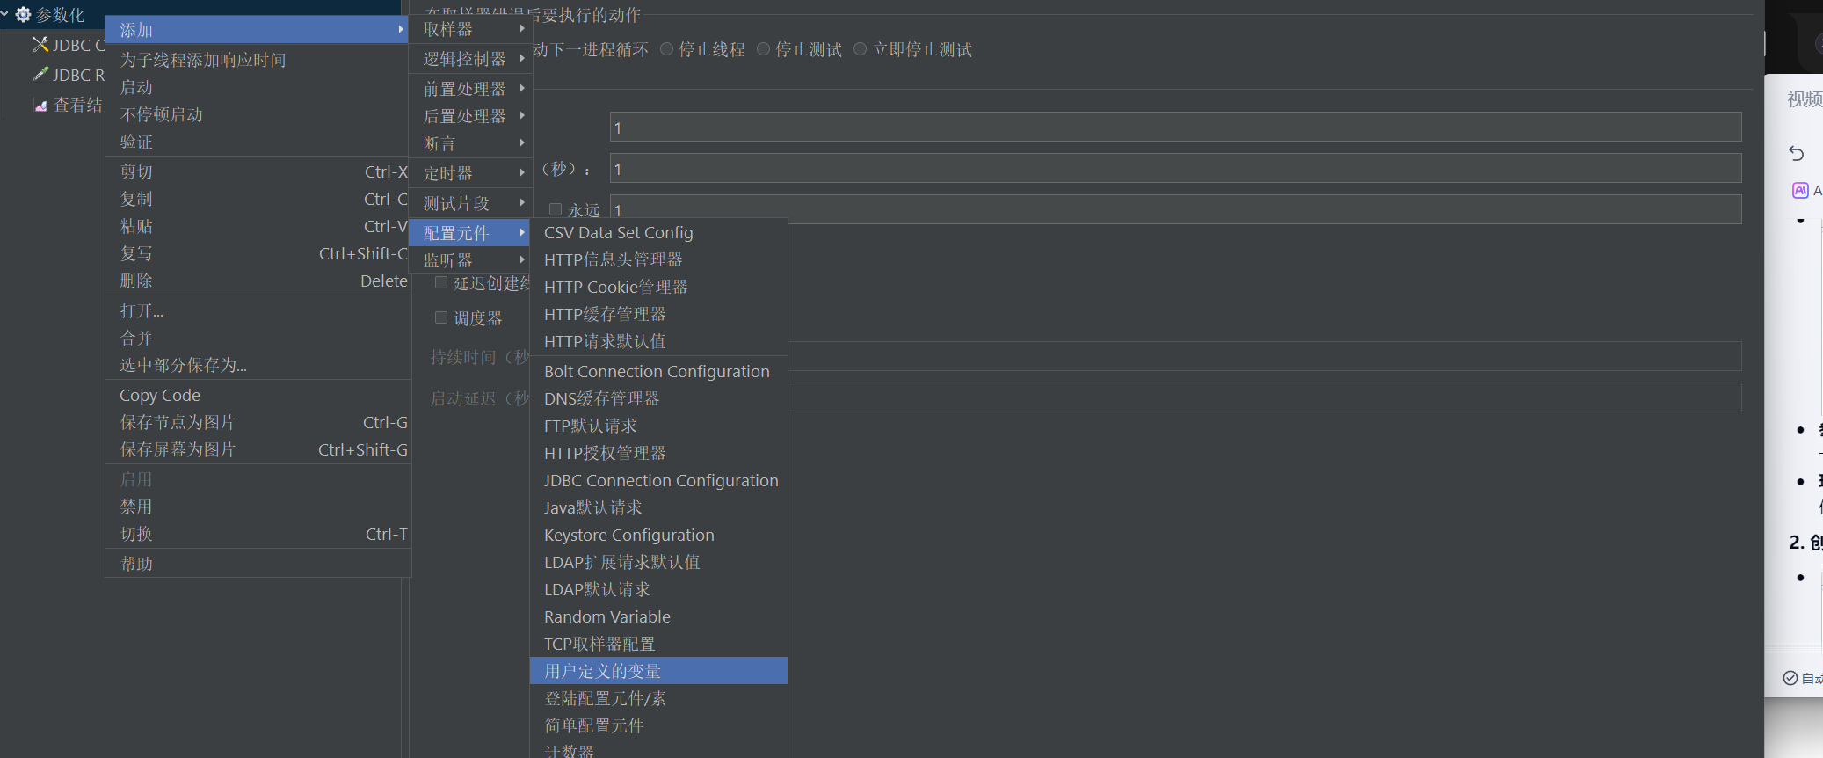Add JDBC Connection Configuration from submenu
Image resolution: width=1823 pixels, height=758 pixels.
coord(658,480)
